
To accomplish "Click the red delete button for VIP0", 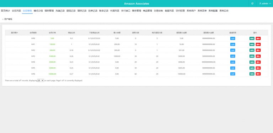I will click(x=258, y=38).
